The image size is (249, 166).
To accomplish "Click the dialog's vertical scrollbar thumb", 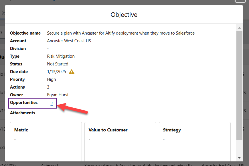I will (239, 86).
